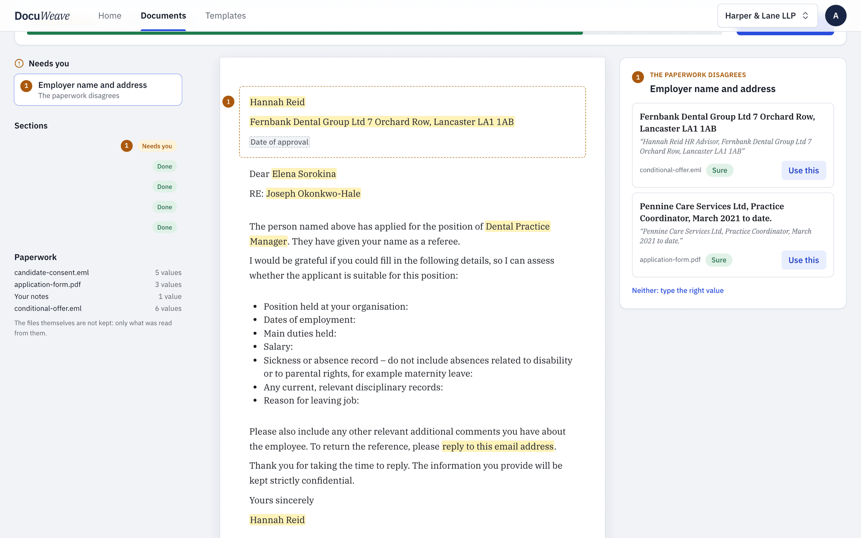Click the Sure badge next to conditional-offer.eml
Screen dimensions: 861x538
point(720,170)
